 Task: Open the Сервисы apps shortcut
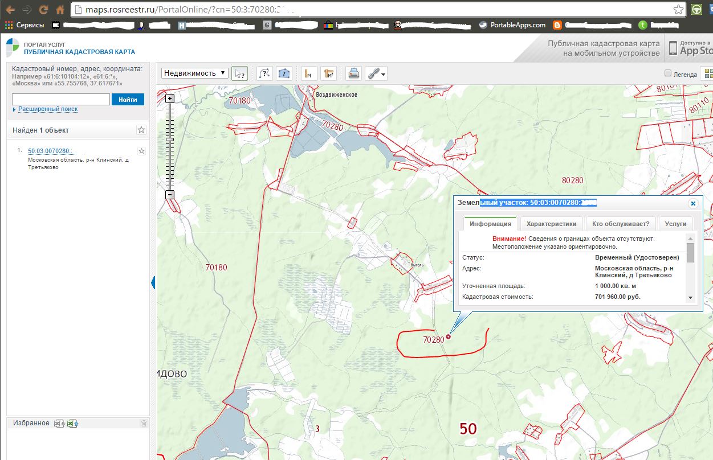(x=25, y=25)
